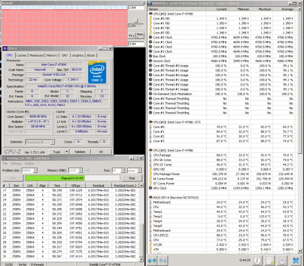Open CPU-Z Tools dropdown arrow
The width and height of the screenshot is (304, 266).
click(x=66, y=152)
